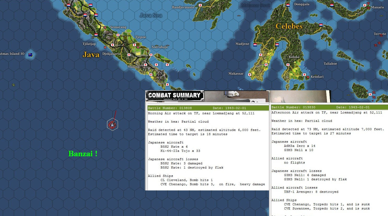Click the ship icon below Makassar Strait label
The image size is (388, 216).
click(x=239, y=16)
